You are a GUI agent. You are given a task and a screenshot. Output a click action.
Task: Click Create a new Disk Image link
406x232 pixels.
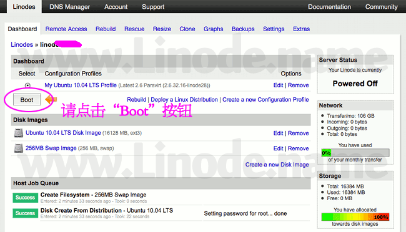click(277, 165)
